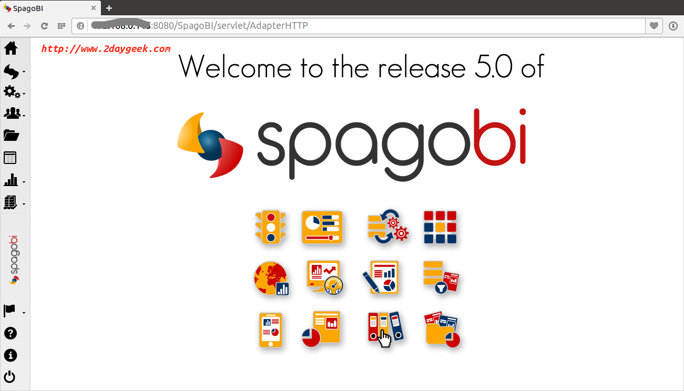Click the heart bookmark icon
The width and height of the screenshot is (684, 391).
pyautogui.click(x=654, y=26)
